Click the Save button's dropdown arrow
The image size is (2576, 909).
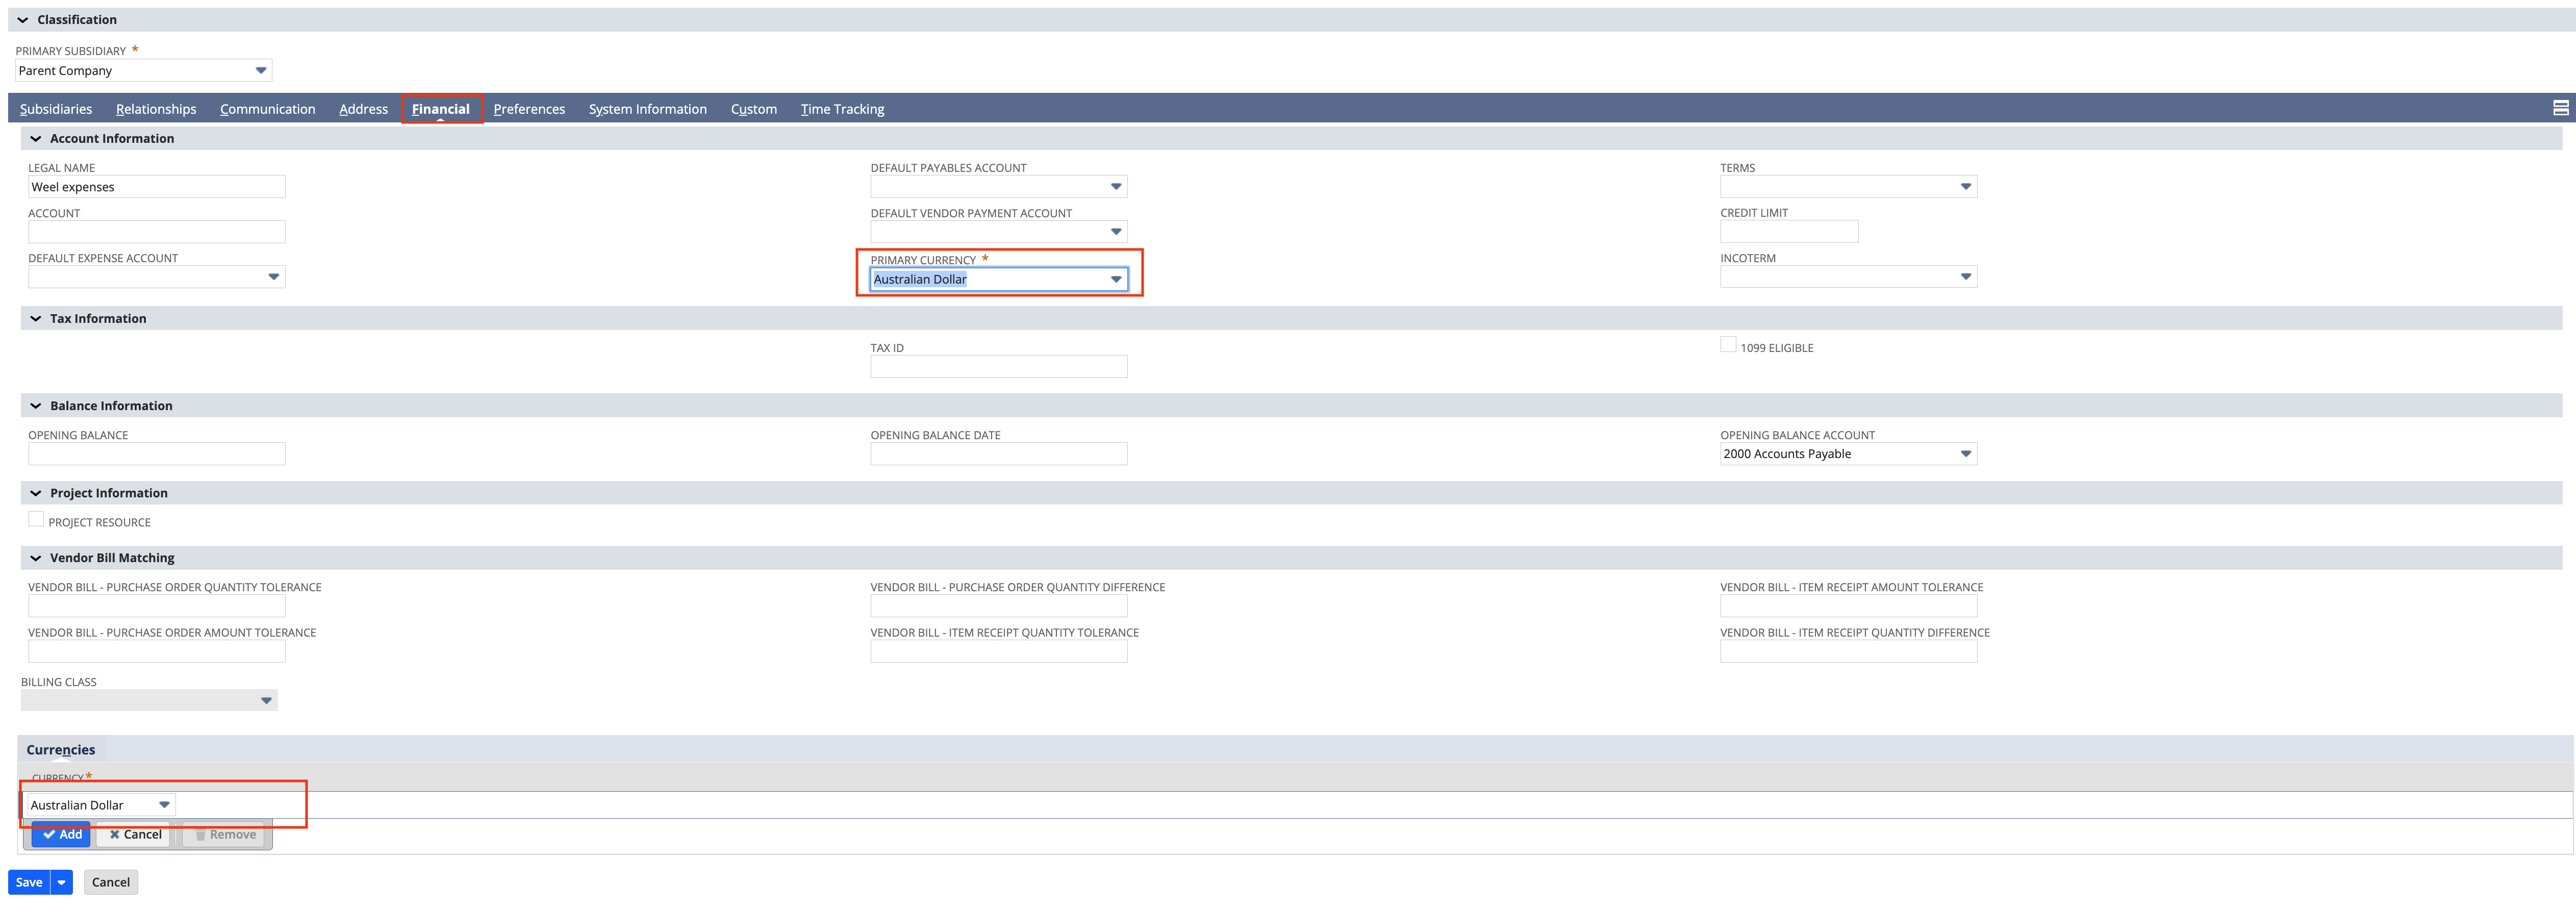62,883
